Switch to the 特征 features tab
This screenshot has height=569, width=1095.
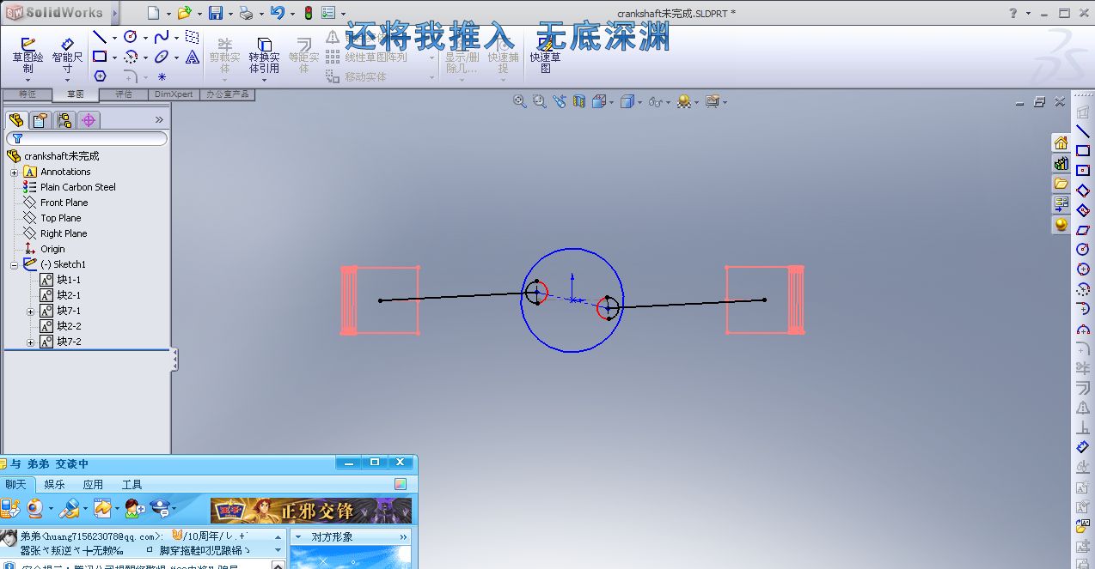coord(27,94)
